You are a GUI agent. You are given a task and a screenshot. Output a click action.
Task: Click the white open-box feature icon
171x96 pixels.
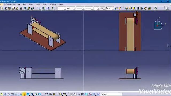(x=21, y=8)
